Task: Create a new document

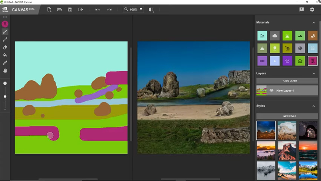Action: [x=49, y=9]
